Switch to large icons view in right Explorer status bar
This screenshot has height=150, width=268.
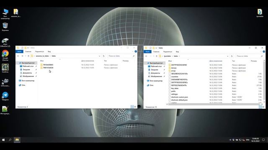point(263,107)
